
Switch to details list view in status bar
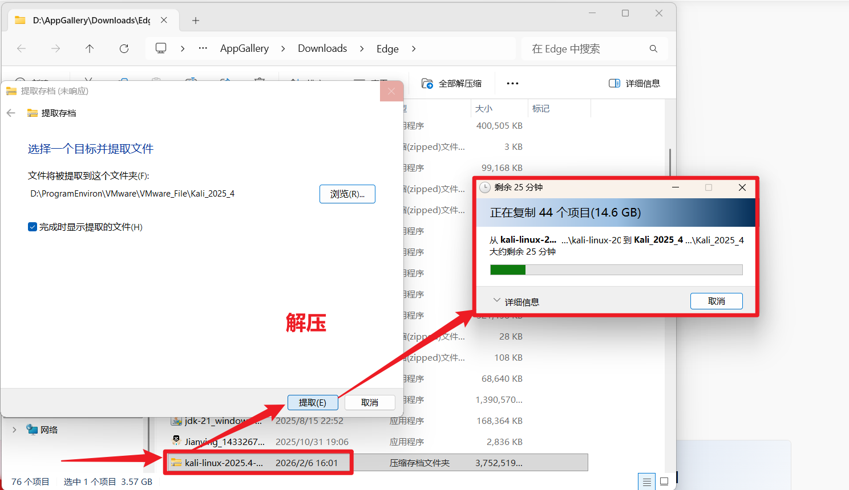click(x=646, y=482)
